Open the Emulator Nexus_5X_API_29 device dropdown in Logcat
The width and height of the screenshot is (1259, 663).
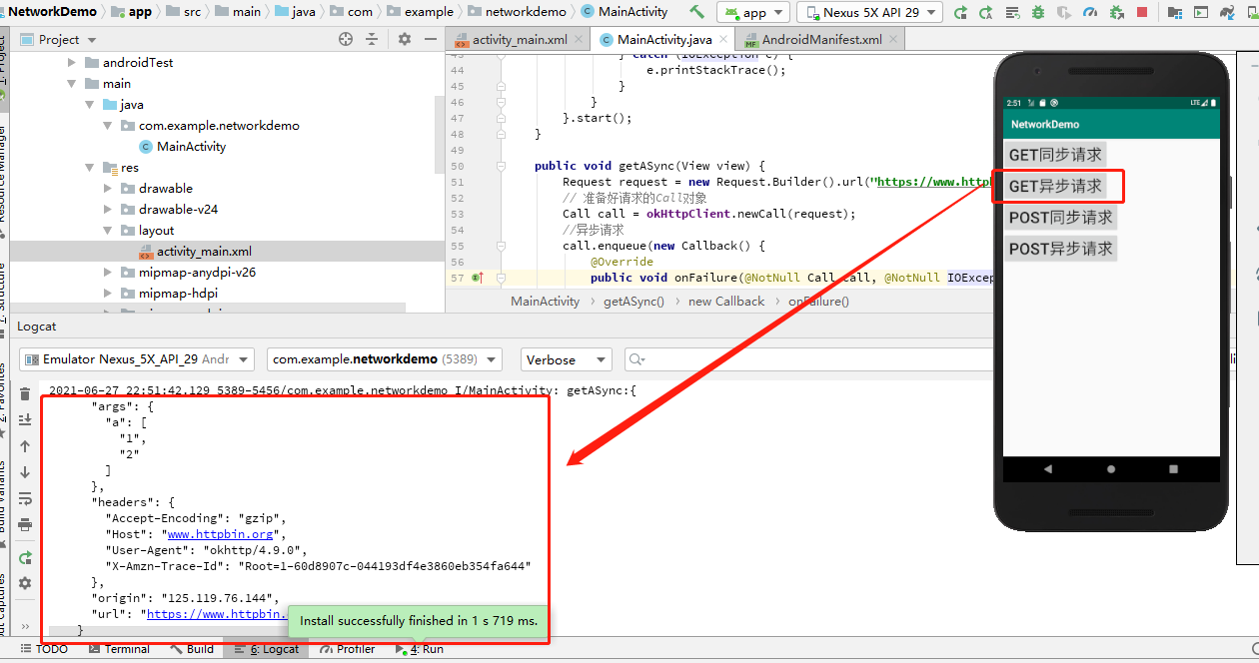click(x=137, y=359)
